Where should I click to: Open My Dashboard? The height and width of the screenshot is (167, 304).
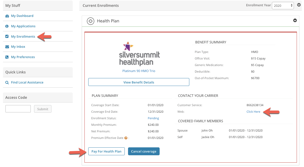[22, 16]
